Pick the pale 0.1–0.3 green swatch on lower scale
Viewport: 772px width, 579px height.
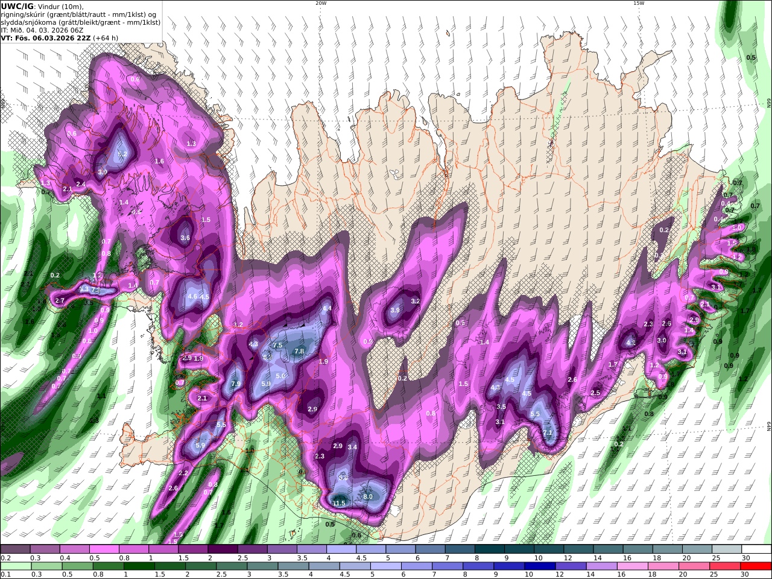pyautogui.click(x=15, y=566)
